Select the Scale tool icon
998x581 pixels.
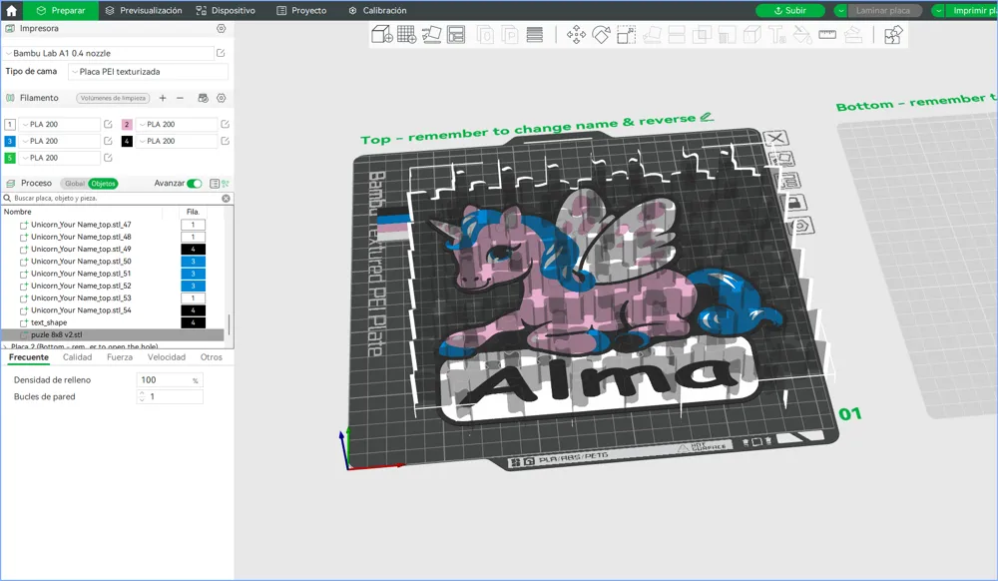[x=627, y=34]
